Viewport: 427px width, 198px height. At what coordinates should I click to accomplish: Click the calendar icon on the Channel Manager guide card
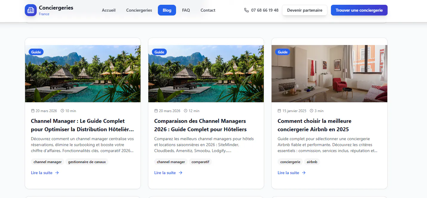pos(33,111)
